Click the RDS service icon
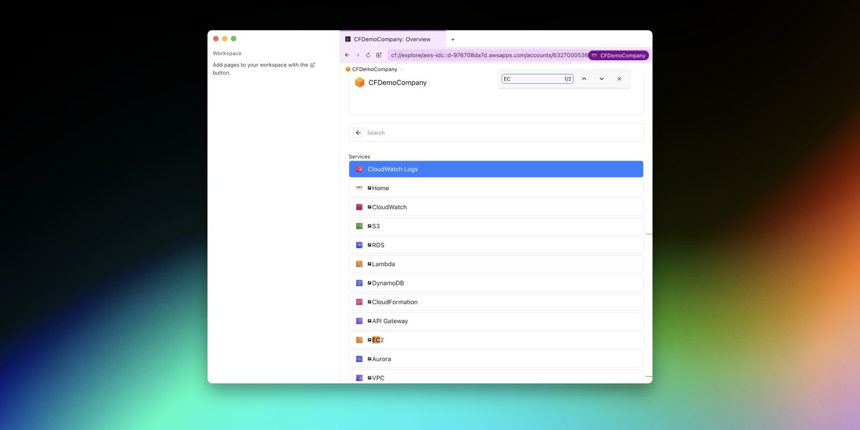This screenshot has height=430, width=860. 359,245
